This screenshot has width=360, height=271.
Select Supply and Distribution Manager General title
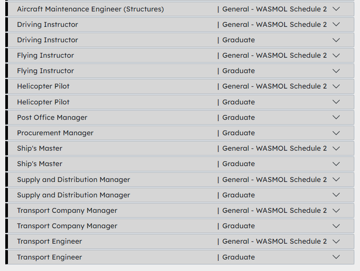coord(74,179)
